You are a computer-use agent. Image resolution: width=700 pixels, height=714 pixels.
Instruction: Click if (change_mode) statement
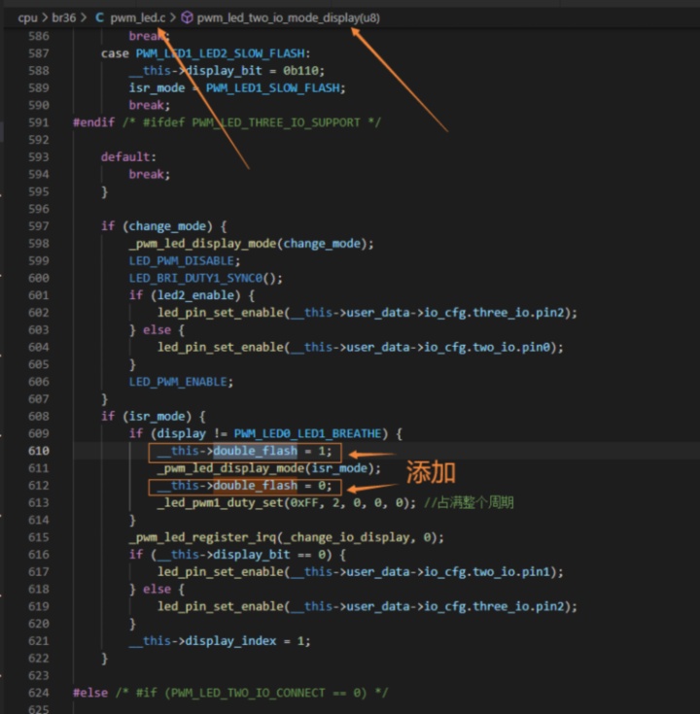163,226
